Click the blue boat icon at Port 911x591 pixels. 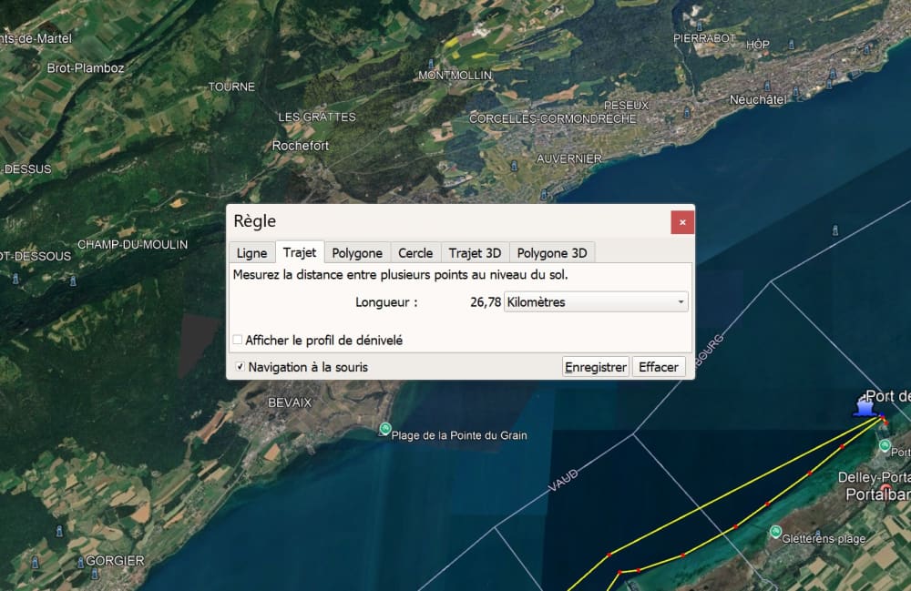point(865,405)
